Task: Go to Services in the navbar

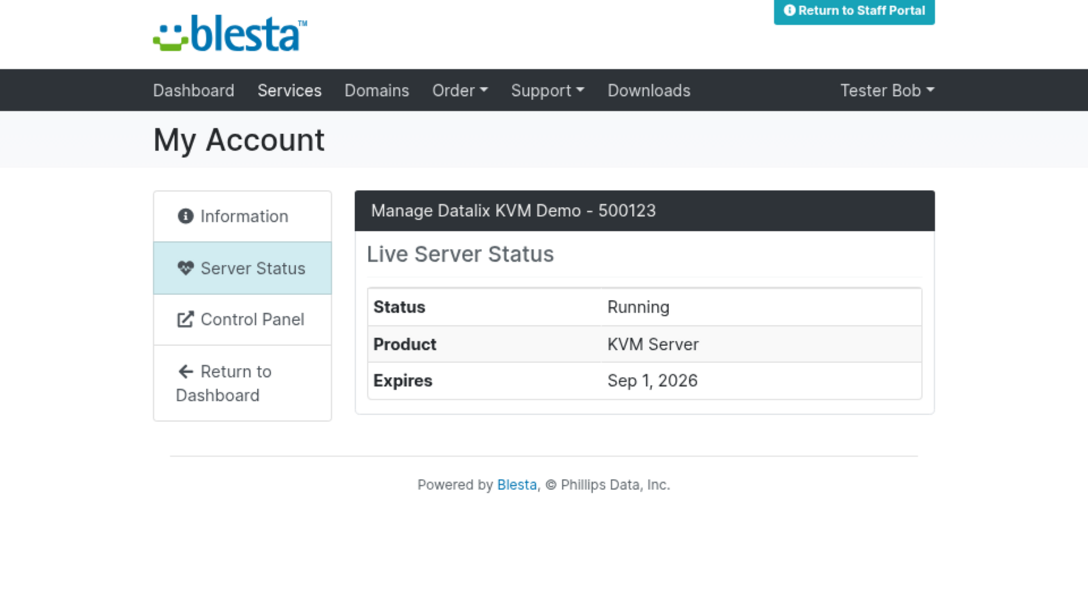Action: coord(290,91)
